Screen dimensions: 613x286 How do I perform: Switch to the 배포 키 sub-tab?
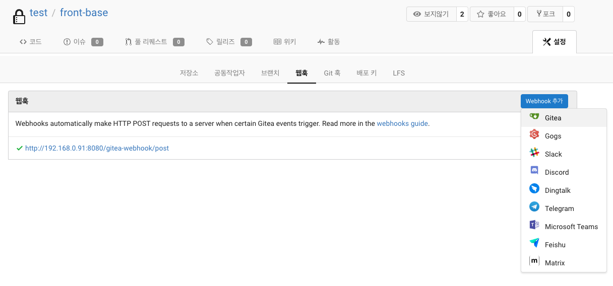click(366, 73)
